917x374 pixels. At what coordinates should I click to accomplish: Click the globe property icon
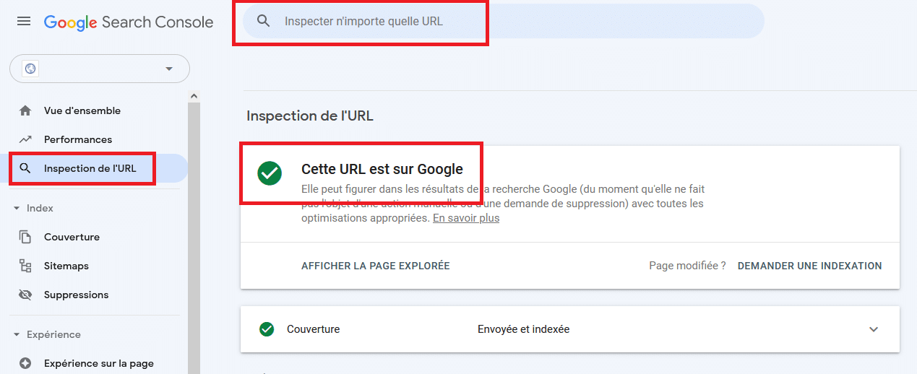coord(30,69)
